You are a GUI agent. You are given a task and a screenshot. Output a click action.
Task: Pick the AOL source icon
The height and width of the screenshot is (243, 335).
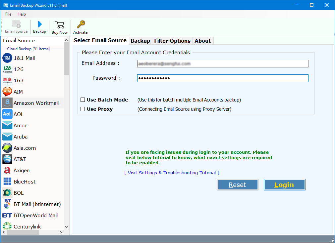(7, 114)
